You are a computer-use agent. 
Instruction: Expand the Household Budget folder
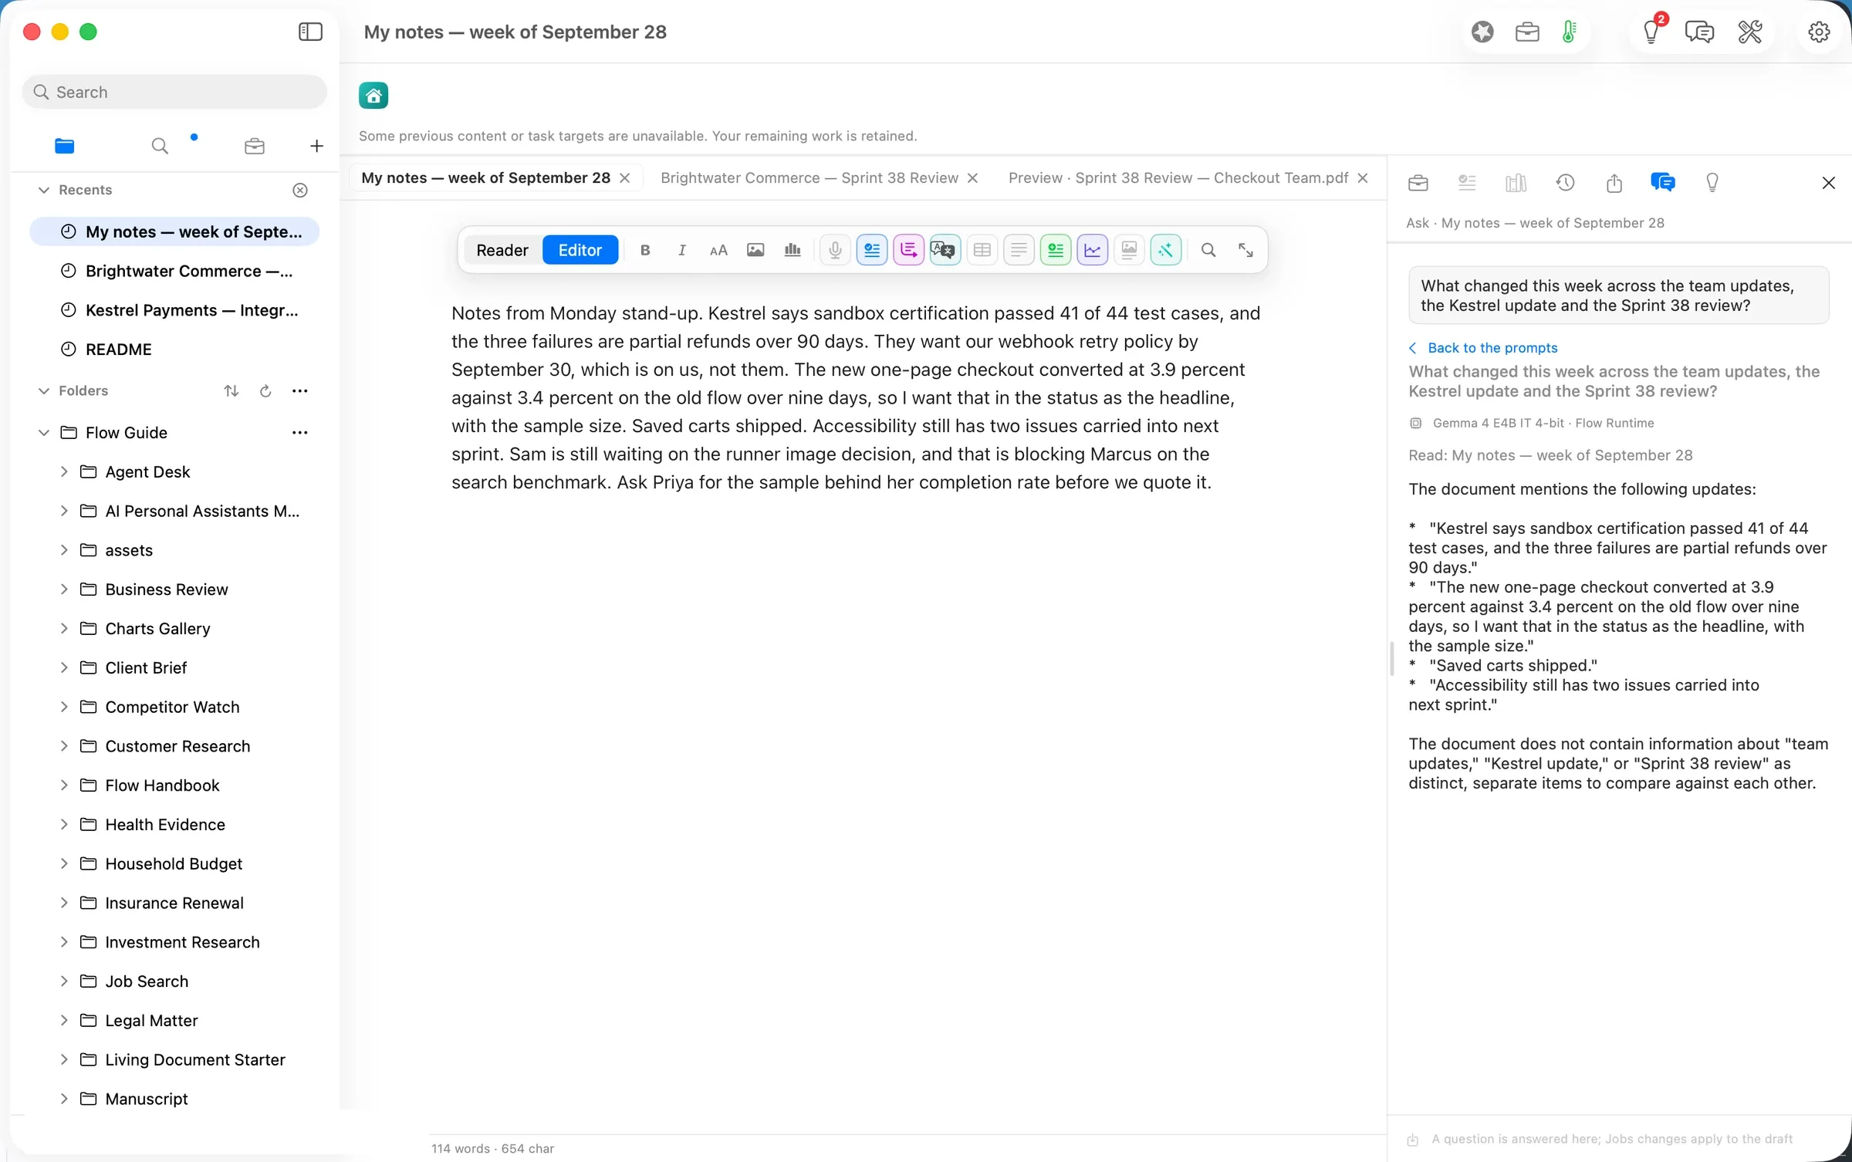(x=64, y=863)
